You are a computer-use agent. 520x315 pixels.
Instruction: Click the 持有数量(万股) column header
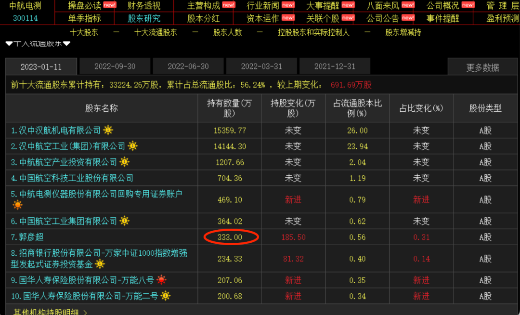(x=230, y=108)
